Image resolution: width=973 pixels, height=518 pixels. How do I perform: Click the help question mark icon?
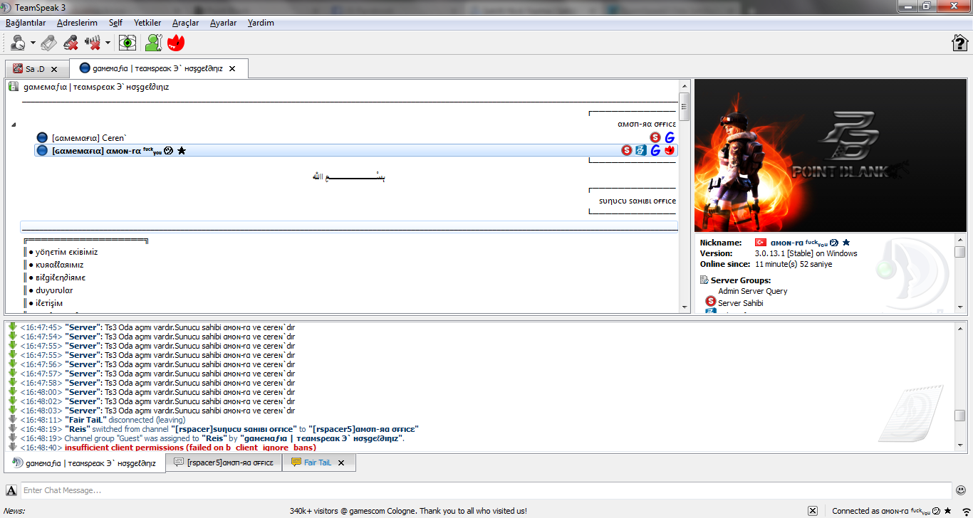pos(959,43)
